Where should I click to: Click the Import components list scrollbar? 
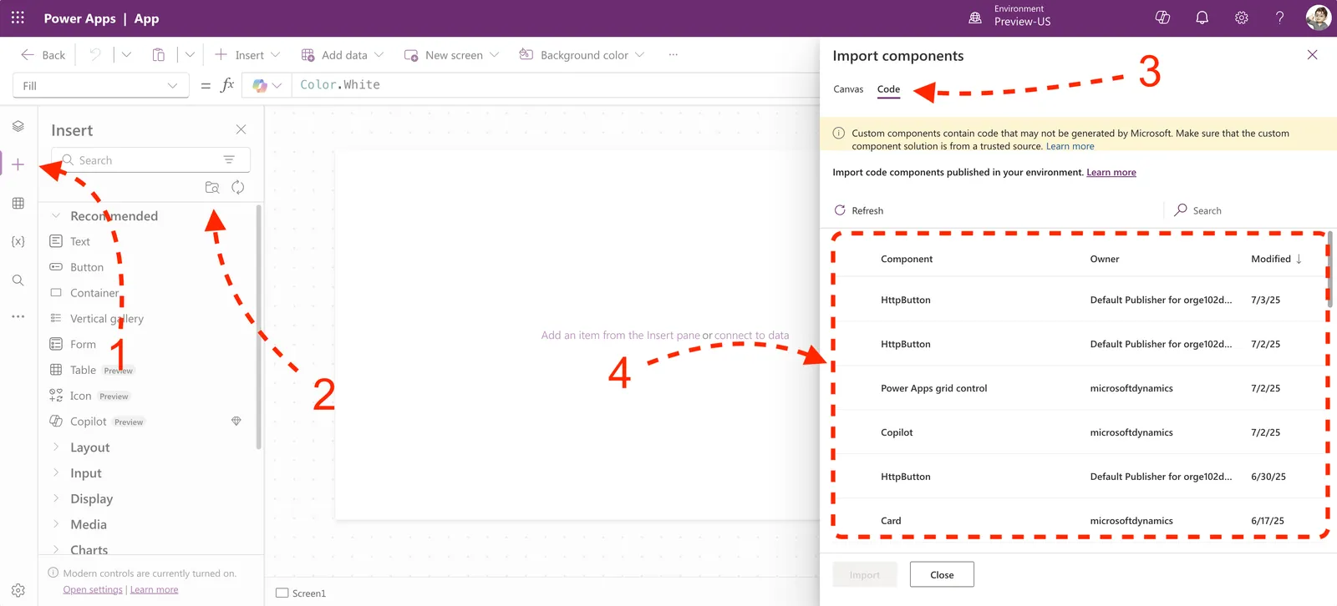[1330, 270]
